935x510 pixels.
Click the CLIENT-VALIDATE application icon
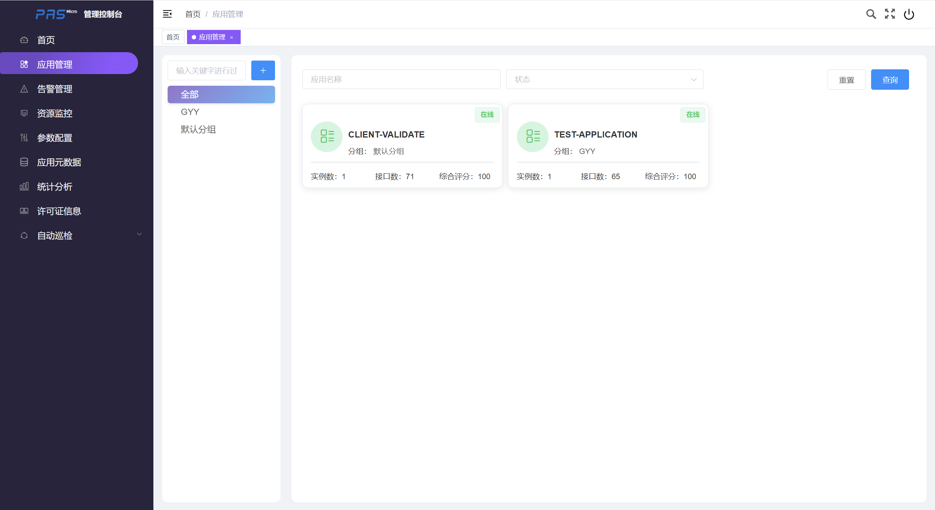327,137
